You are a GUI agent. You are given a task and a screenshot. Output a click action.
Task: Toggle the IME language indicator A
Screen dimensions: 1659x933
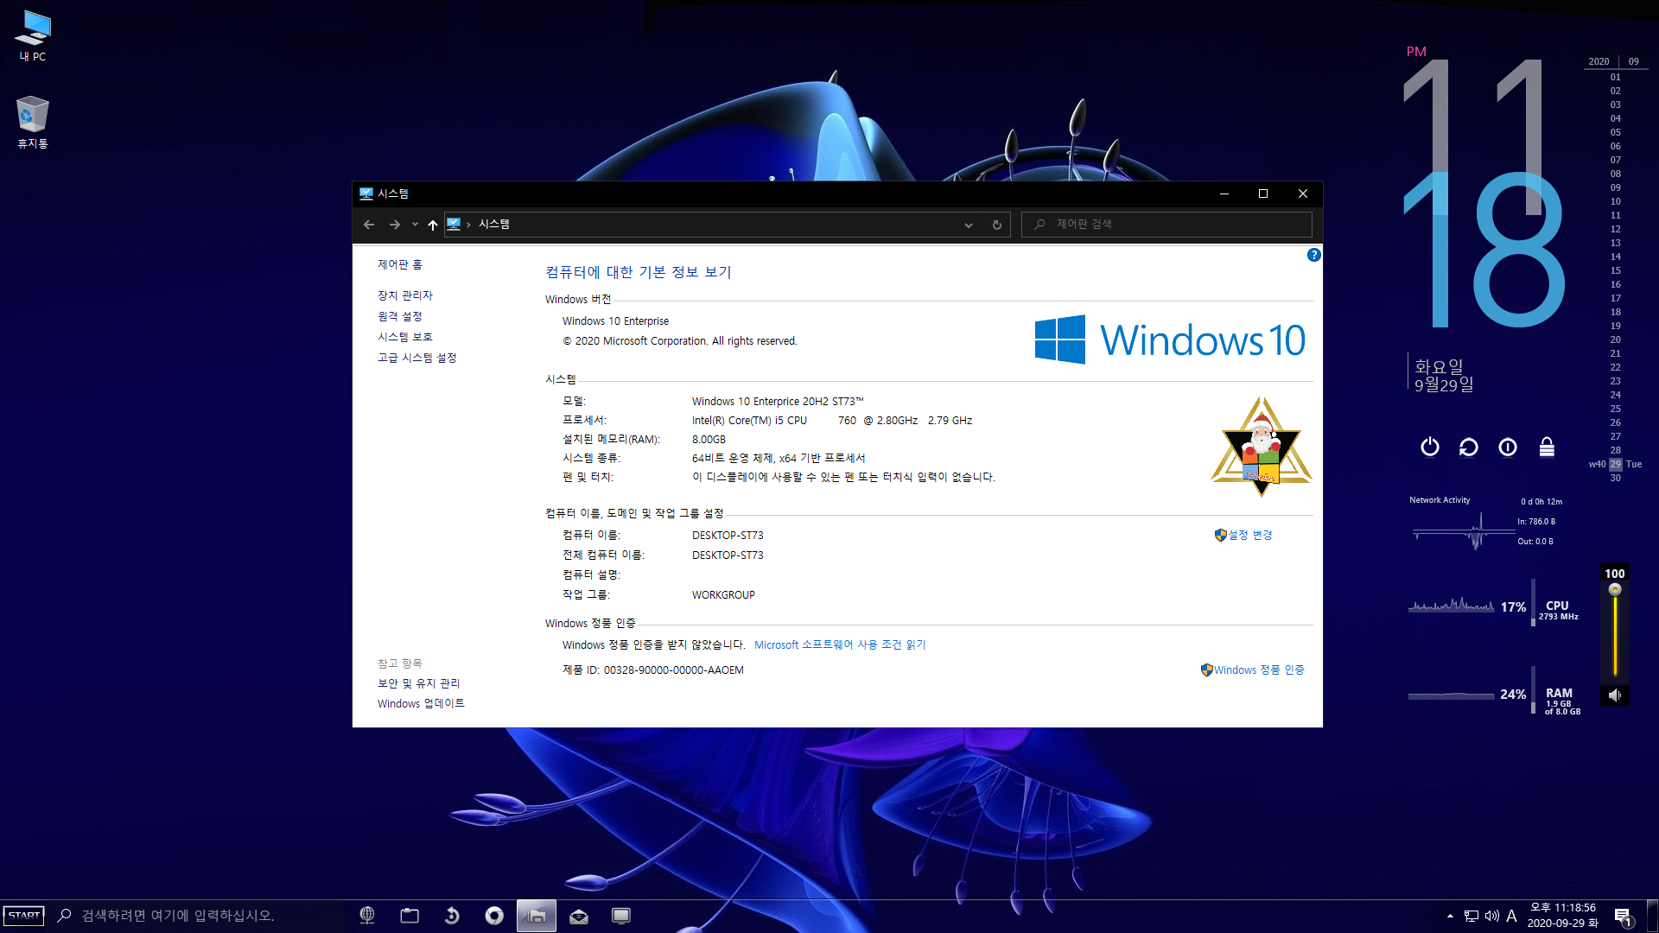pos(1511,916)
